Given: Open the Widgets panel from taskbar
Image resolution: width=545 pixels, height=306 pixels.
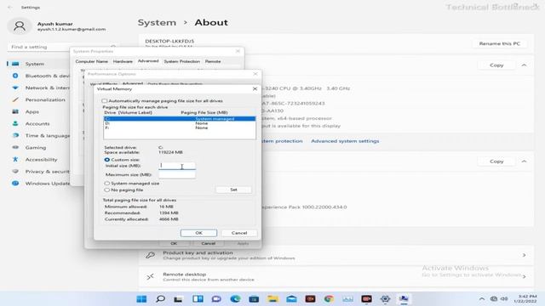Looking at the screenshot, I should click(x=198, y=298).
